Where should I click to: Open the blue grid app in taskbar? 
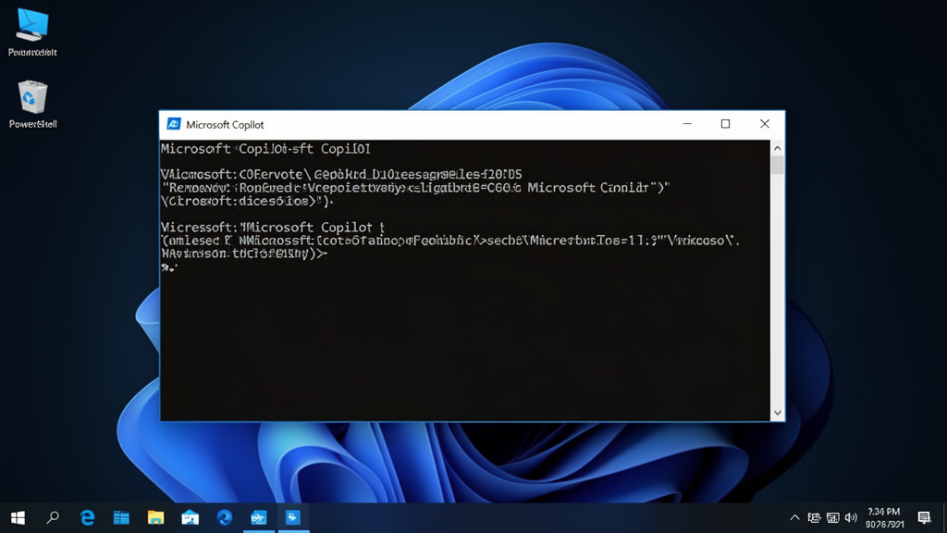(121, 518)
